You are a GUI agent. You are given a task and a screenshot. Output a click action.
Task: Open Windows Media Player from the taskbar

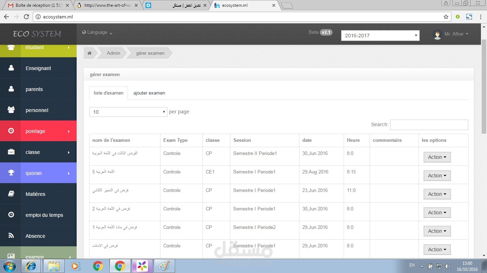[75, 266]
